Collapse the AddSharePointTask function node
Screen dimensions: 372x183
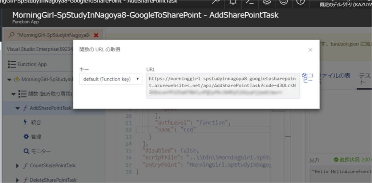point(17,108)
